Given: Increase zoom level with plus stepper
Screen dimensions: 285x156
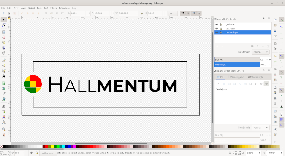Looking at the screenshot, I should click(x=259, y=153).
